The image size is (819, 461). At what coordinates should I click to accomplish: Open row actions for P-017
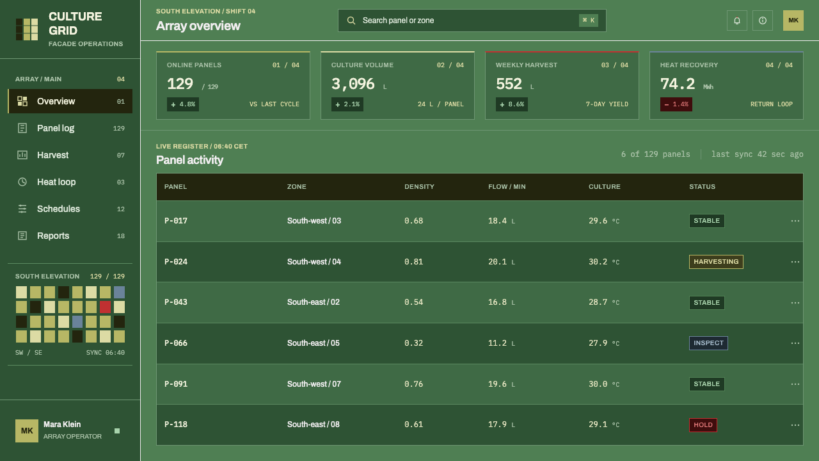795,221
